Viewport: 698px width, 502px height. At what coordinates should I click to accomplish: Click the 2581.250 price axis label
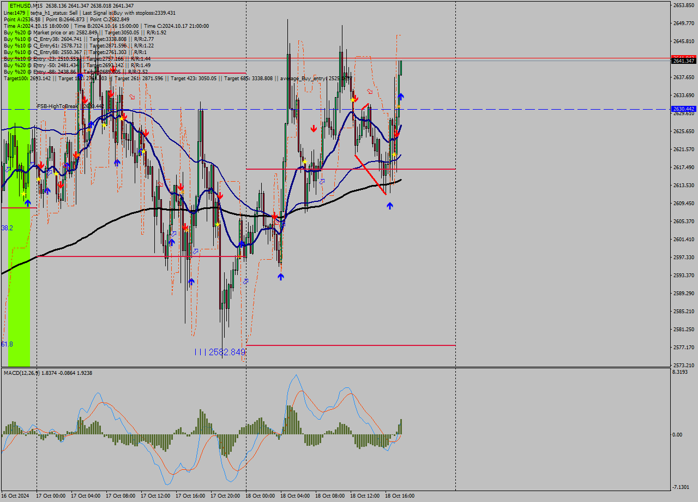[x=684, y=329]
